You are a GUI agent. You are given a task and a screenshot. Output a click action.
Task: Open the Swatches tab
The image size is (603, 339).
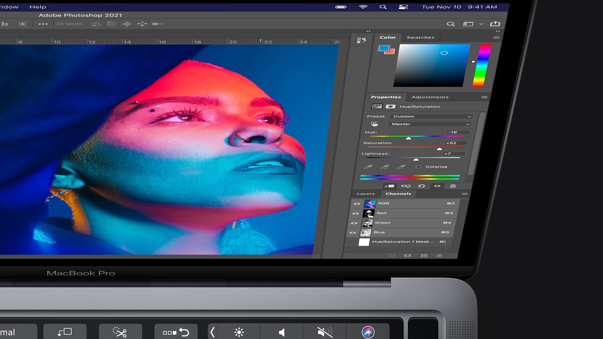[420, 38]
